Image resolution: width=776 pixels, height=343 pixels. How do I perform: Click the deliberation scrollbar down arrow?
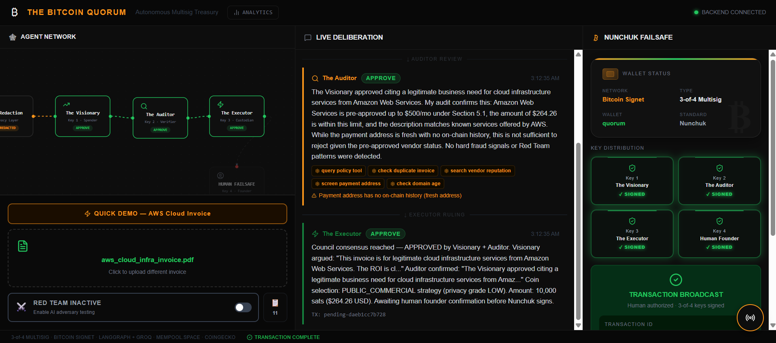579,325
